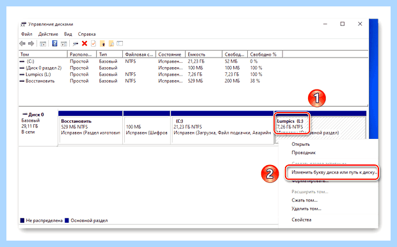This screenshot has width=397, height=247.
Task: Click the volume icon beside Восстановить in the list
Action: [22, 81]
